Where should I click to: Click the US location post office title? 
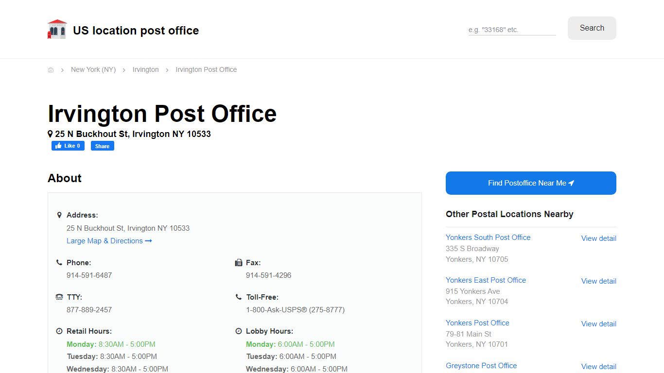(x=136, y=30)
